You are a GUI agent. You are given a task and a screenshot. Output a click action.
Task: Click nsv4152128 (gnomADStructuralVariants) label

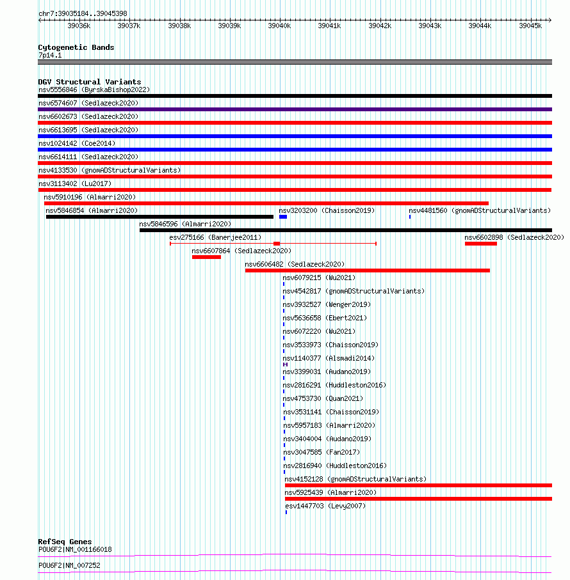pyautogui.click(x=355, y=480)
